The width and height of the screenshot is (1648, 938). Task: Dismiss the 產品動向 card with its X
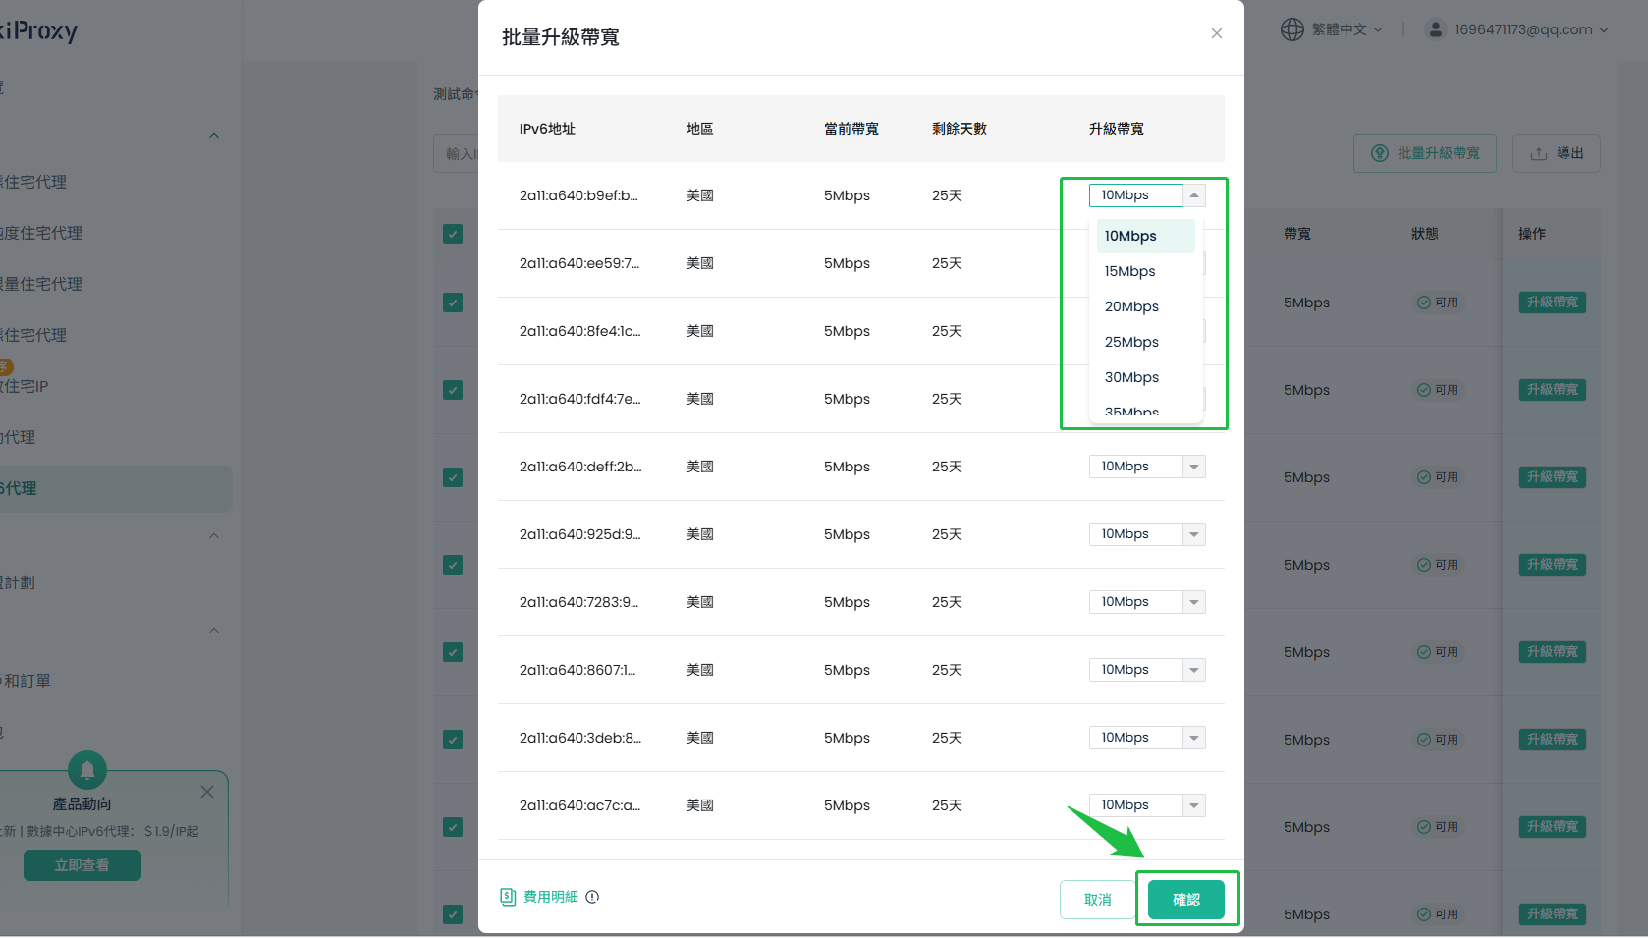tap(207, 792)
